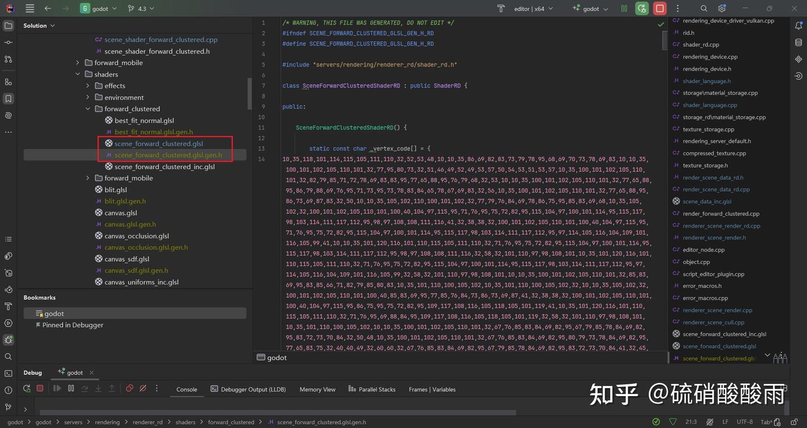The width and height of the screenshot is (807, 428).
Task: Click the Step Over icon
Action: 85,388
